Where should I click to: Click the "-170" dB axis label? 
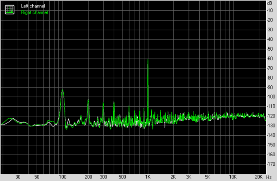coord(271,164)
